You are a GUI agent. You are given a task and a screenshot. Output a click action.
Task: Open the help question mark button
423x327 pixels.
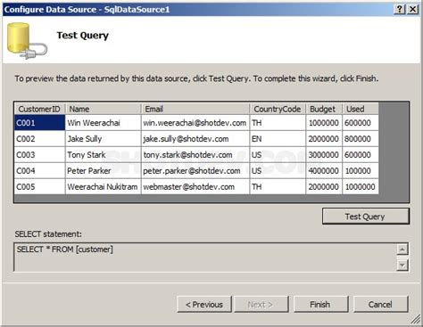399,10
